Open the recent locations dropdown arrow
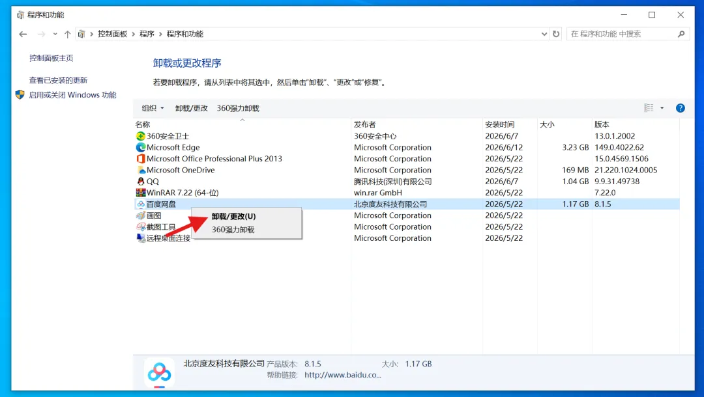The width and height of the screenshot is (704, 397). 55,34
